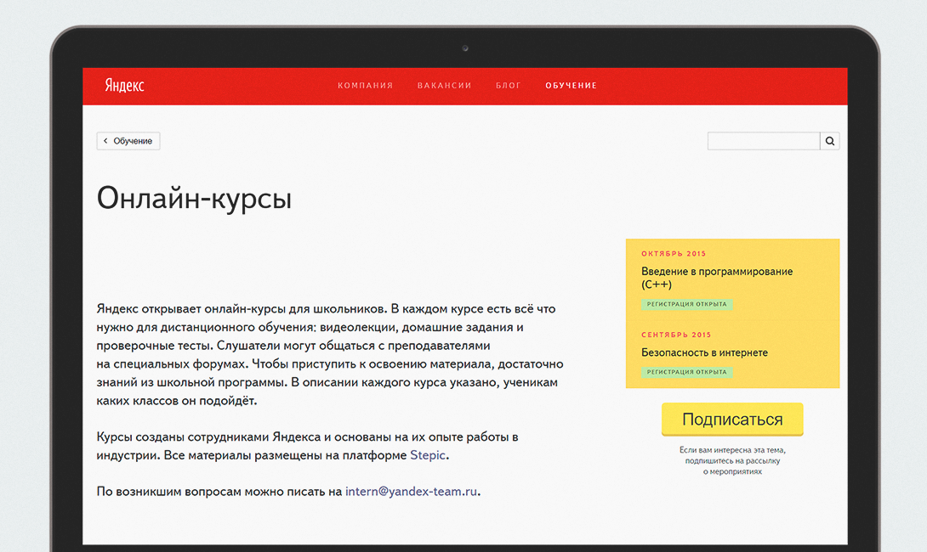Click the Онлайн-курсы page heading

195,199
